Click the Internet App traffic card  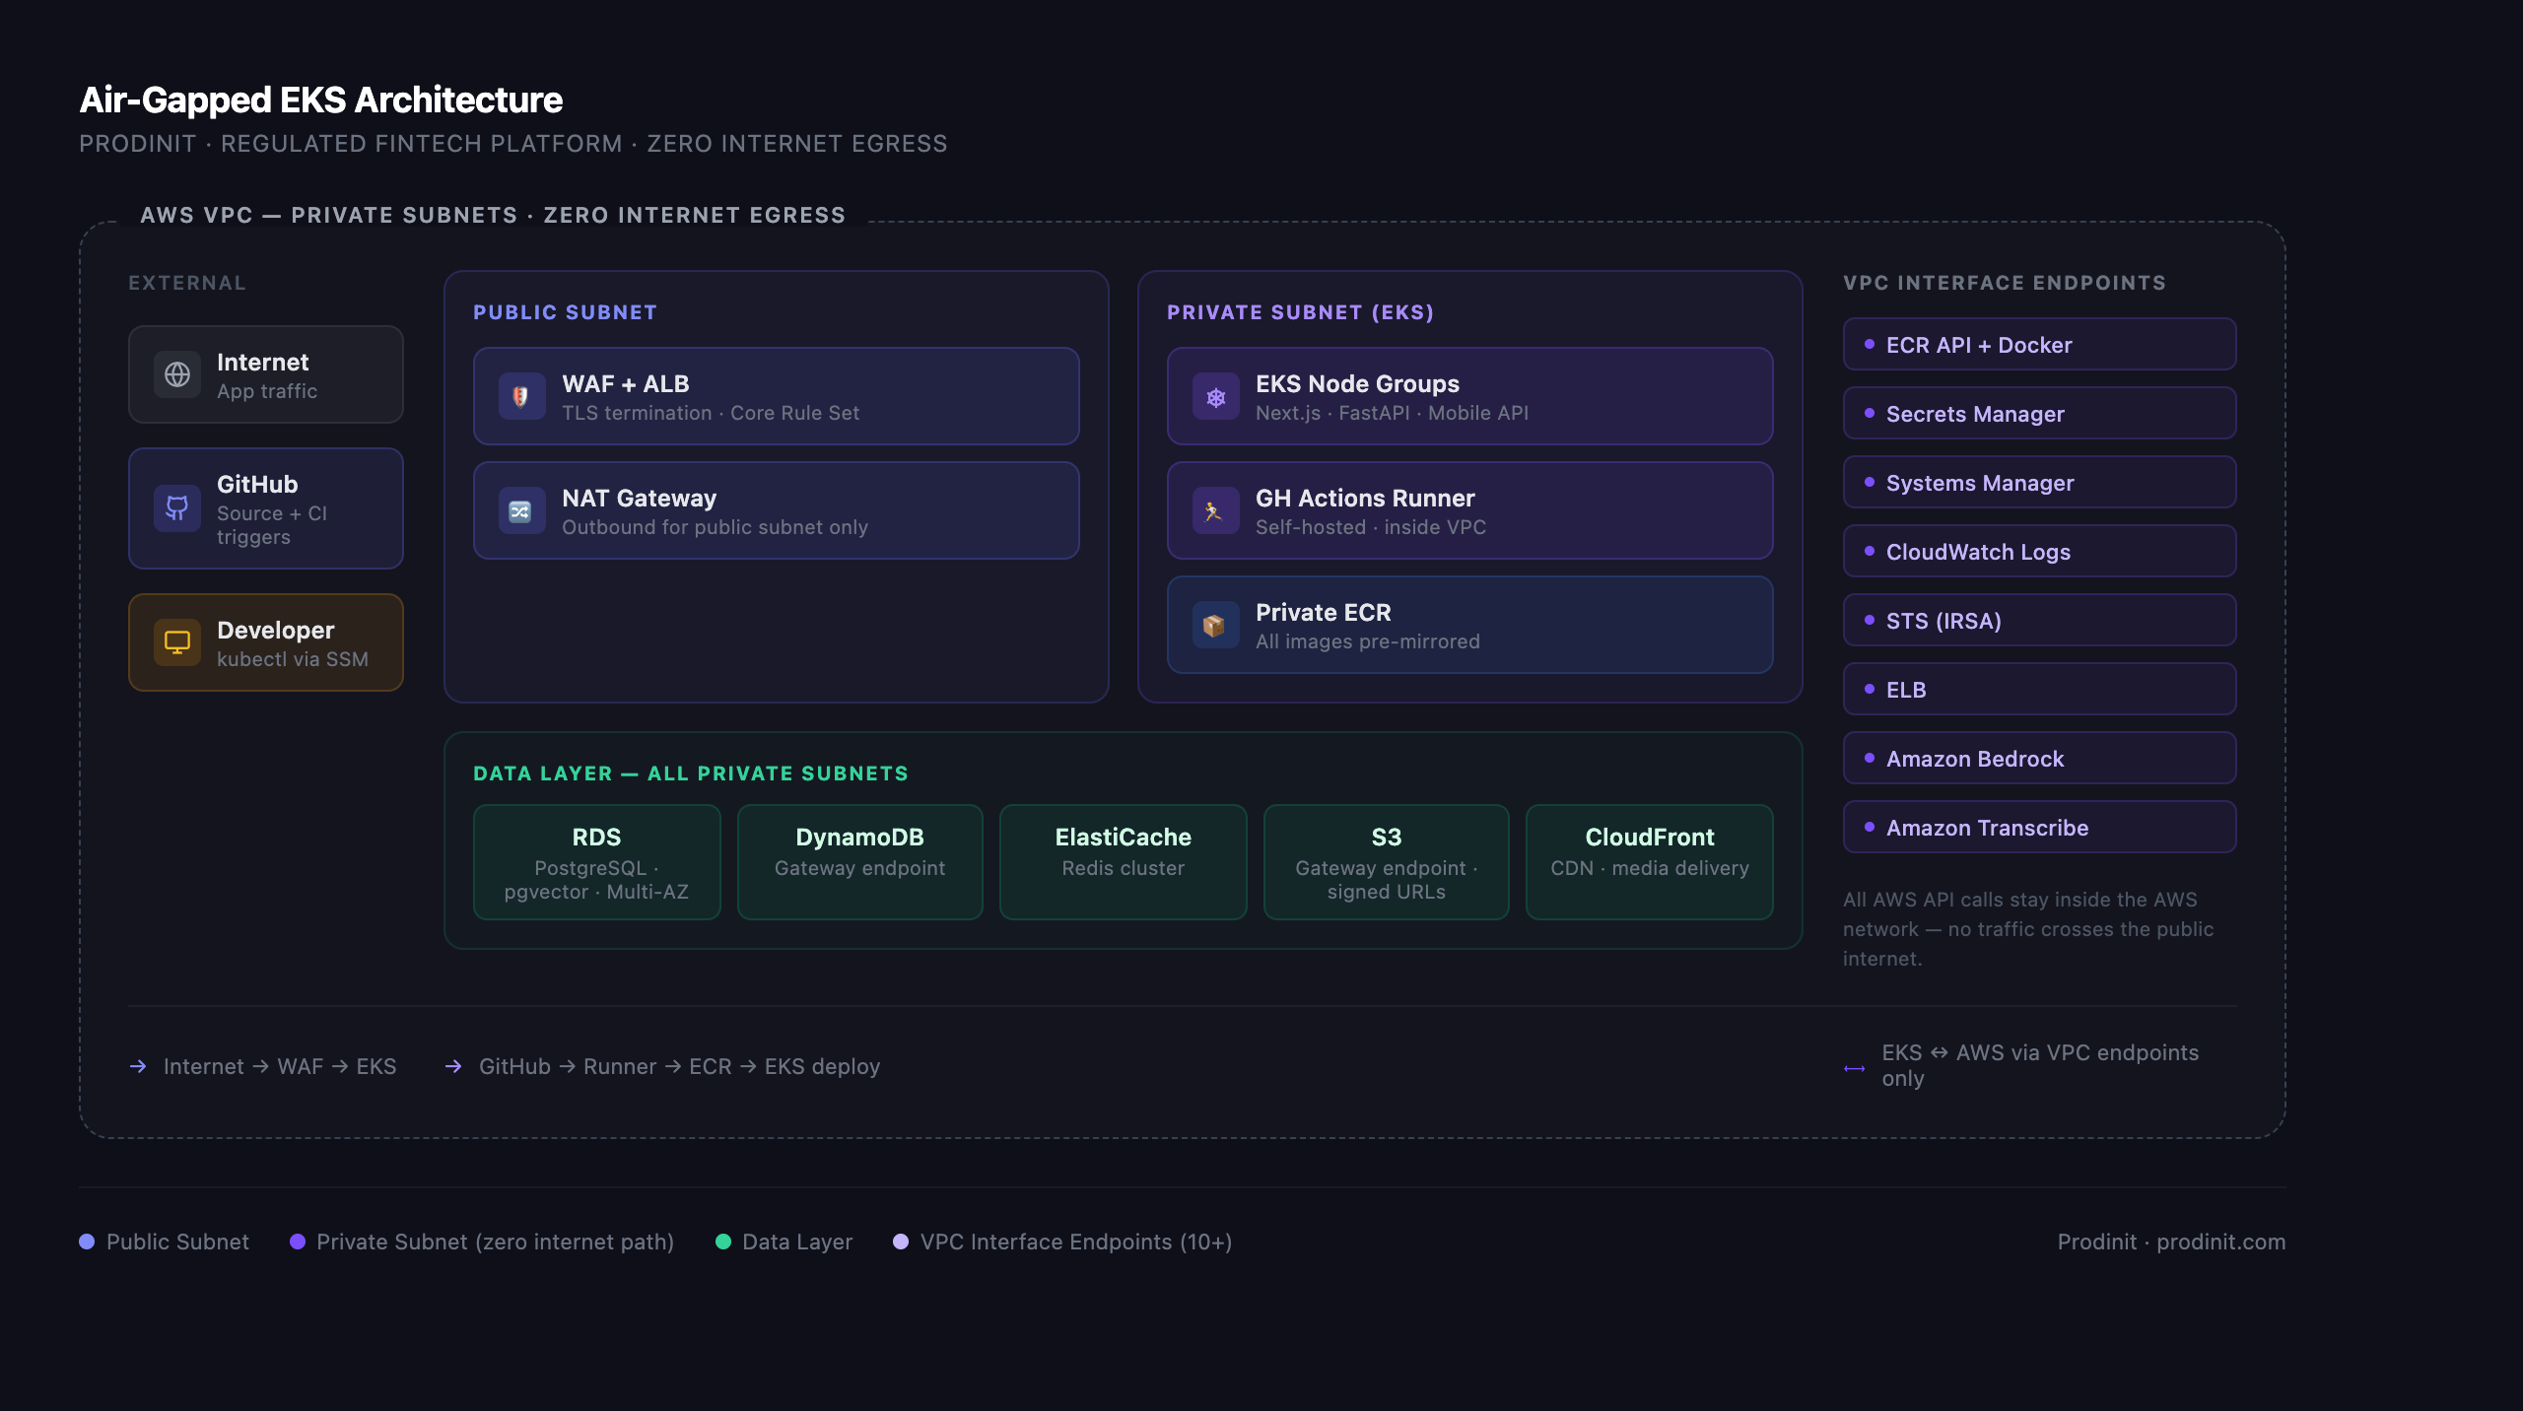click(x=266, y=374)
